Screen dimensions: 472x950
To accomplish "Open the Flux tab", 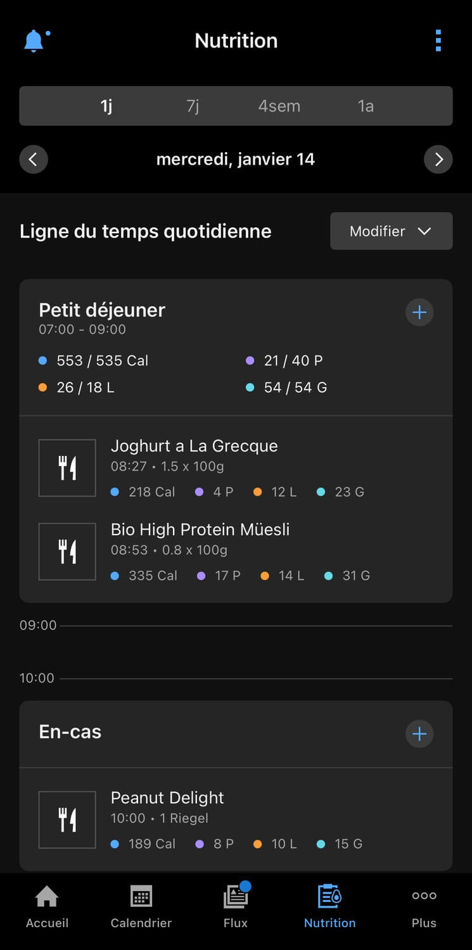I will 236,907.
